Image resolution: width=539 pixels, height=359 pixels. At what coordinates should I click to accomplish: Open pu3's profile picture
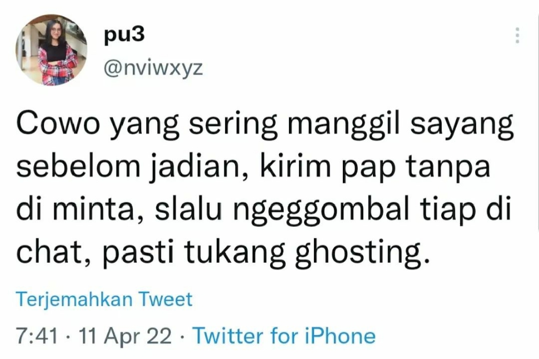(x=51, y=50)
